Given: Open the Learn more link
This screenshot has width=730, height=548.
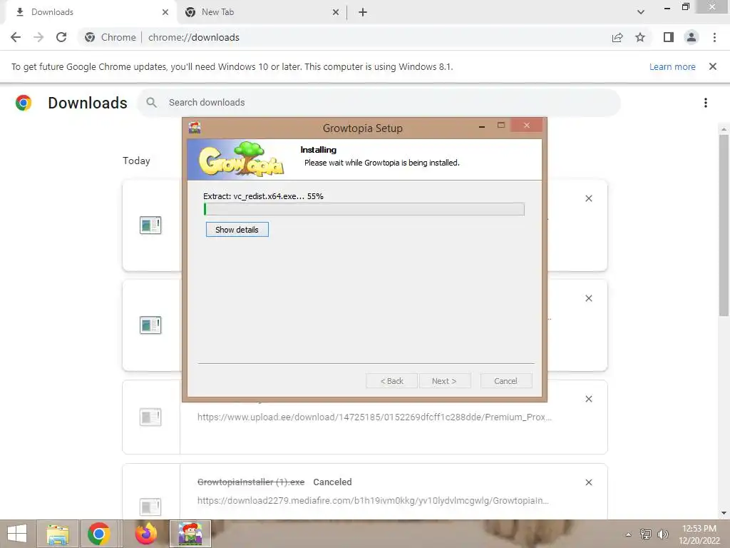Looking at the screenshot, I should [x=672, y=66].
